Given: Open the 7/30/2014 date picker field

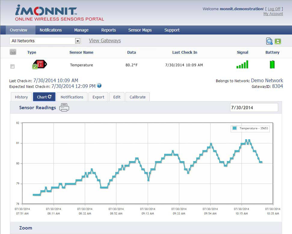Looking at the screenshot, I should point(254,107).
